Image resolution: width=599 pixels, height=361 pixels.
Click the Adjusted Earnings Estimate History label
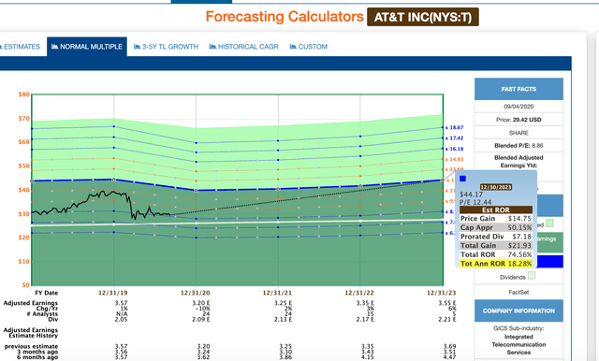click(x=31, y=333)
